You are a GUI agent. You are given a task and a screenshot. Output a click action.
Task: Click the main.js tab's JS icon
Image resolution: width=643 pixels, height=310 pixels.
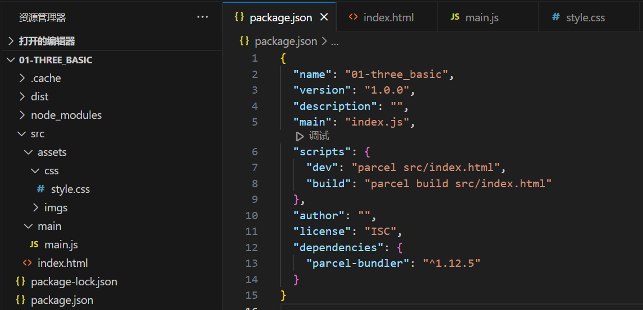(455, 17)
